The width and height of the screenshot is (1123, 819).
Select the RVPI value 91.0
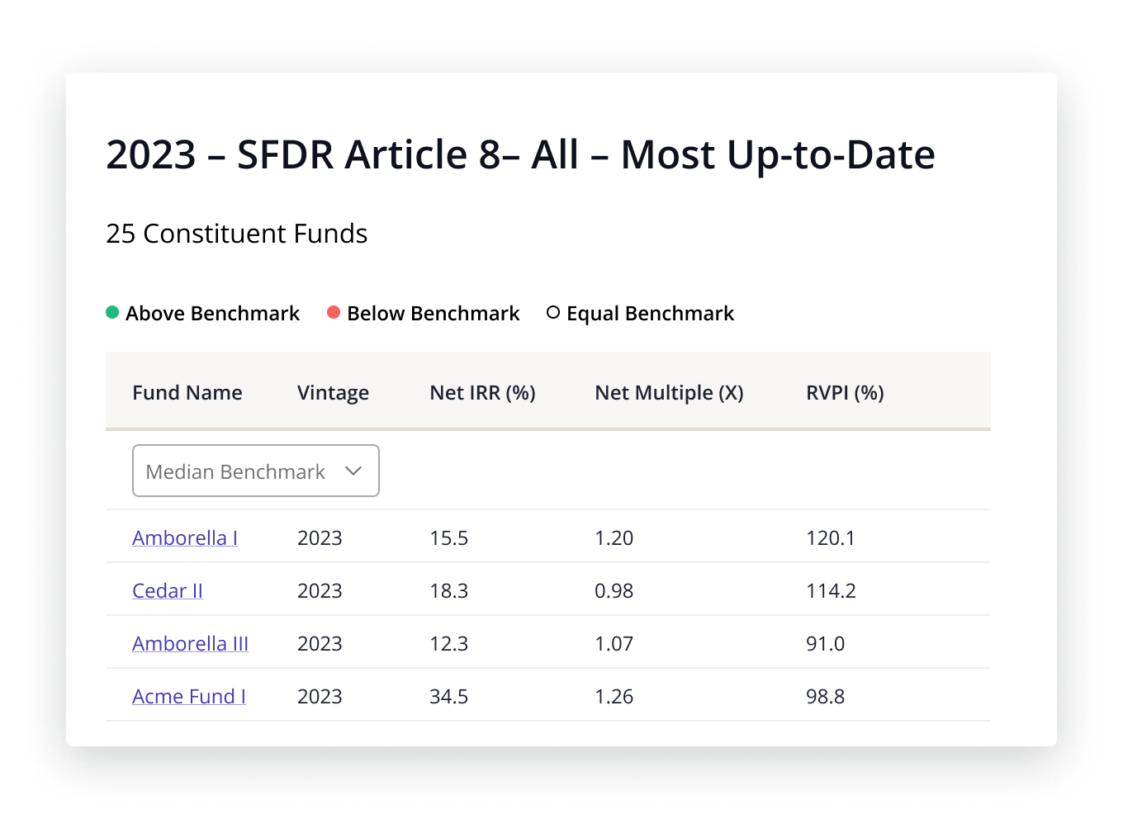825,643
